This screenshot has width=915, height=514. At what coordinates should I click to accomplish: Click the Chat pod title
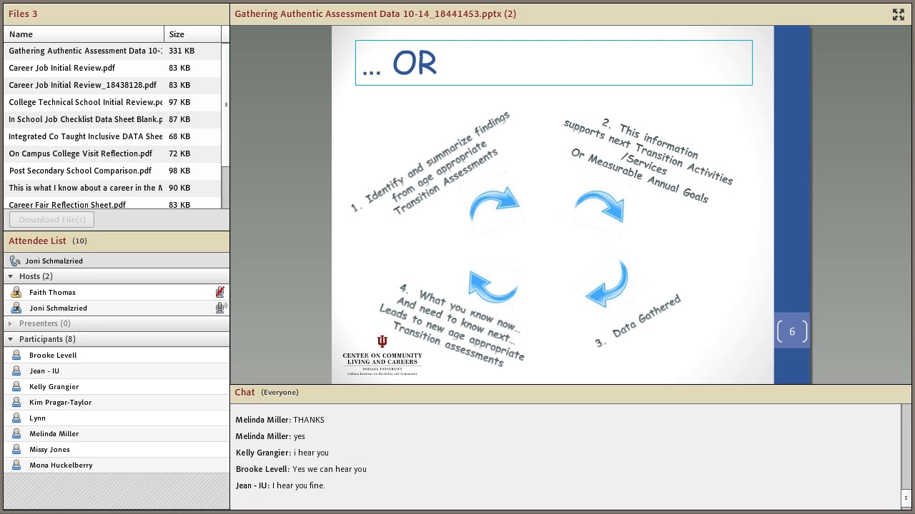[x=244, y=392]
